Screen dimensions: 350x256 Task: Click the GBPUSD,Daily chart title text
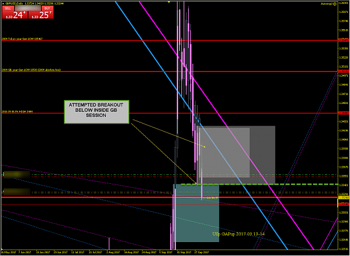point(14,3)
